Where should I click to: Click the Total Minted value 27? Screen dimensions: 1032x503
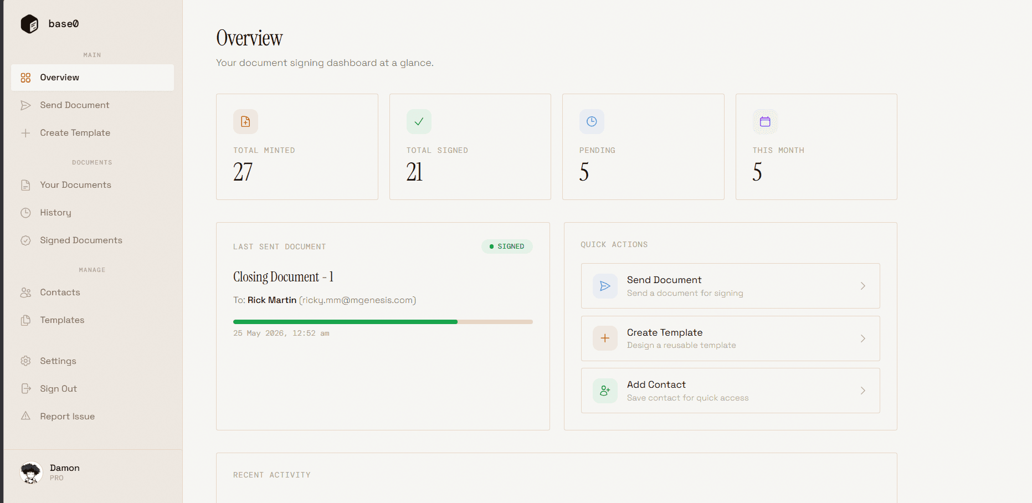point(243,172)
